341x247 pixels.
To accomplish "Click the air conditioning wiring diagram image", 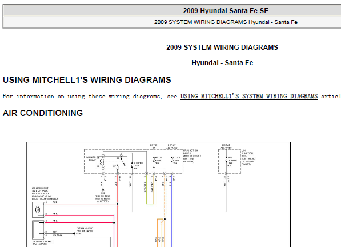I will pyautogui.click(x=159, y=194).
